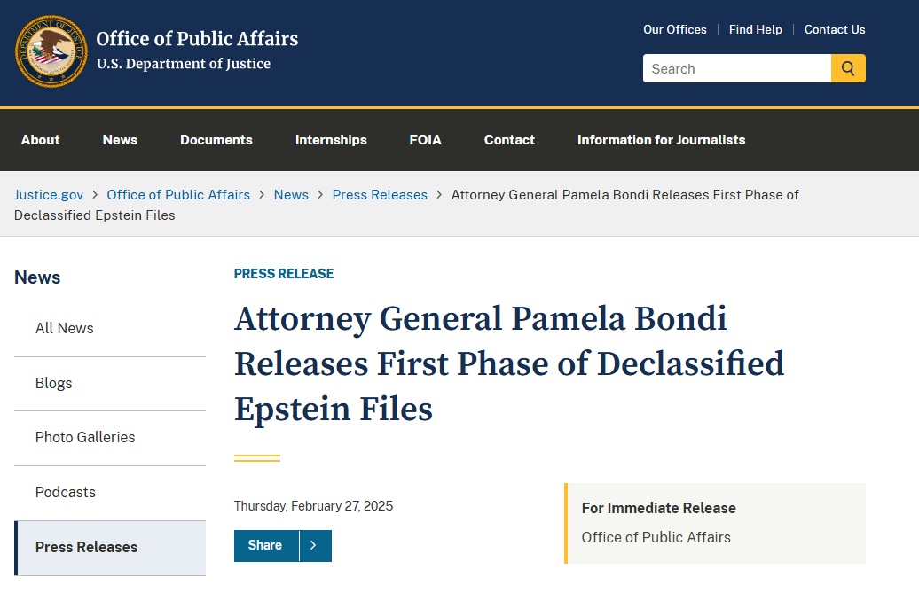Select All News in the sidebar
Screen dimensions: 919x593
point(65,329)
